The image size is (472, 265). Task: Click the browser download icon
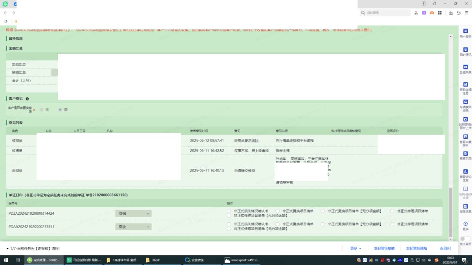tap(451, 13)
